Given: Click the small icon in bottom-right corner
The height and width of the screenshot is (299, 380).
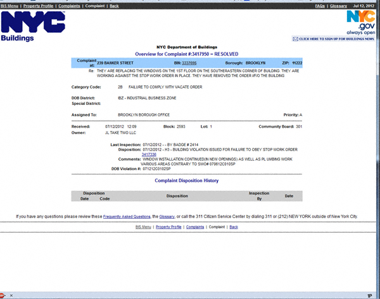Looking at the screenshot, I should click(369, 295).
